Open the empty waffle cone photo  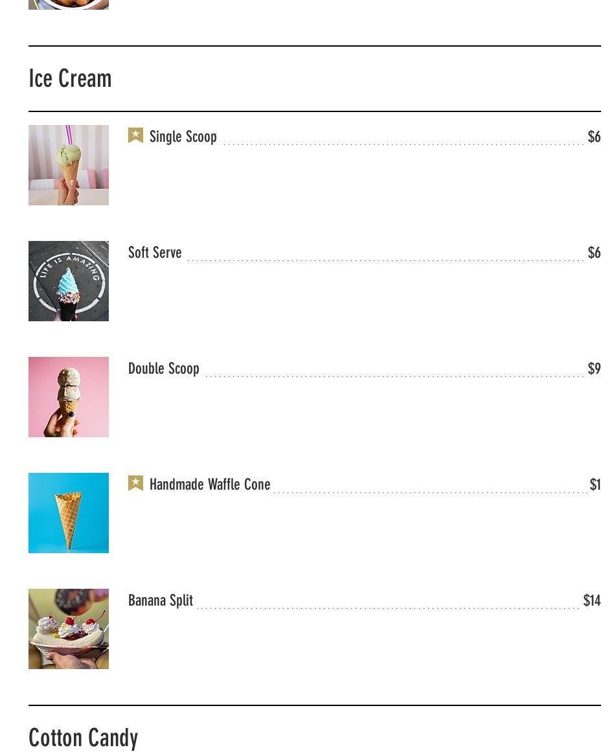click(x=69, y=513)
